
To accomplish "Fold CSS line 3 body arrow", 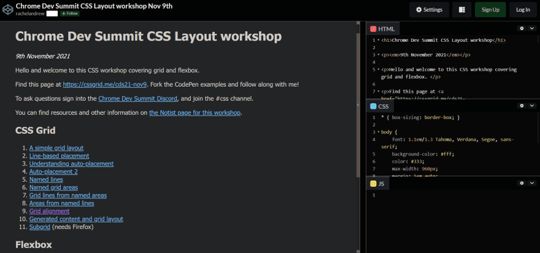I will 379,132.
